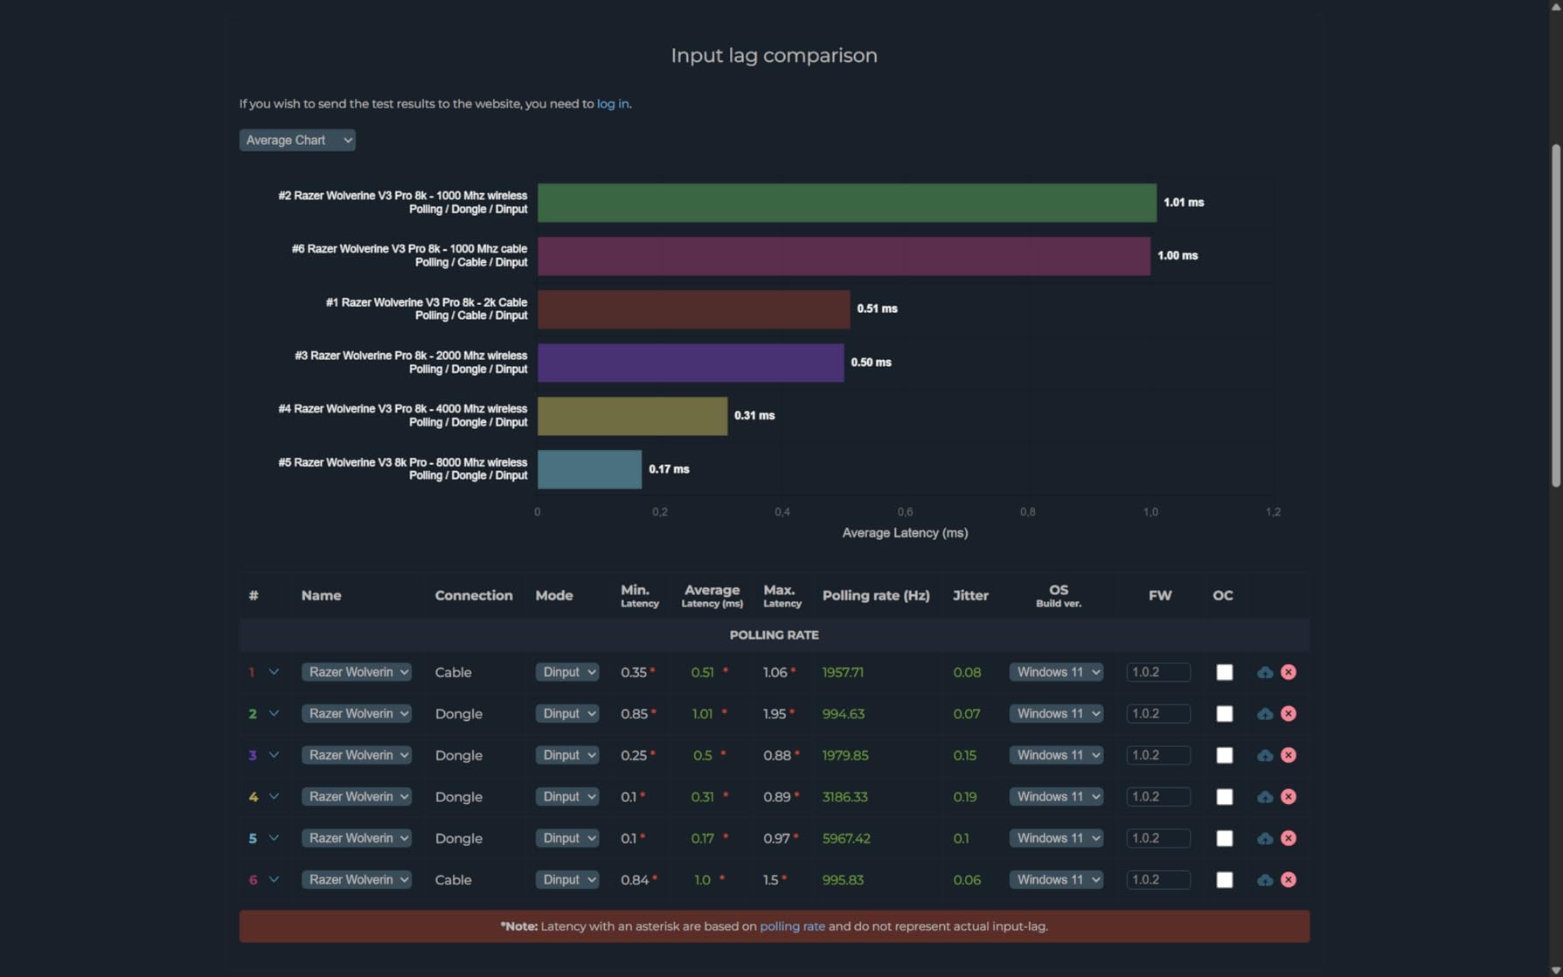Open Dinput mode dropdown in row 4
Viewport: 1563px width, 977px height.
pos(567,797)
